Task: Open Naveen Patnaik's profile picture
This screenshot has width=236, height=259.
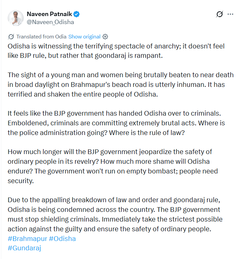Action: point(16,18)
